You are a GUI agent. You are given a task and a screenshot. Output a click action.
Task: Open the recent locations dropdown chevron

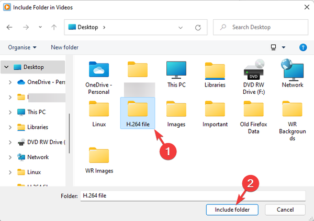40,27
